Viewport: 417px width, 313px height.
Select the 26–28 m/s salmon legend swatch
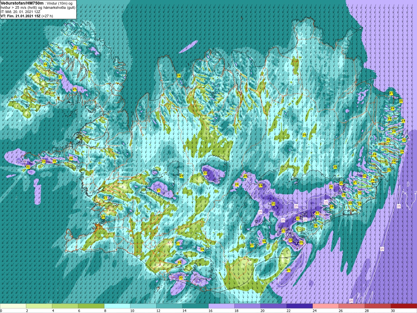tap(352, 306)
